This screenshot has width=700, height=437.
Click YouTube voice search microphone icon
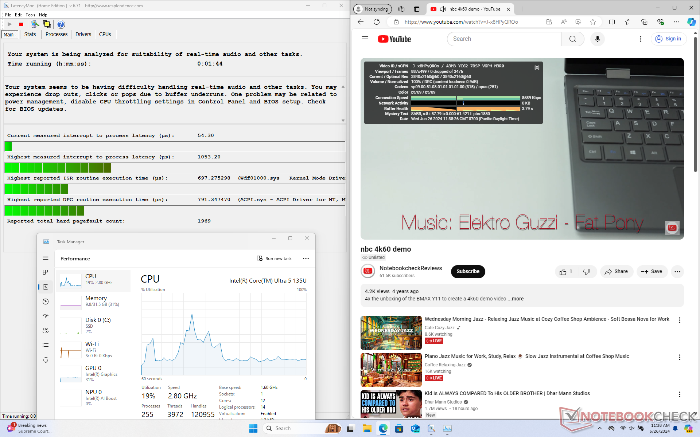597,39
